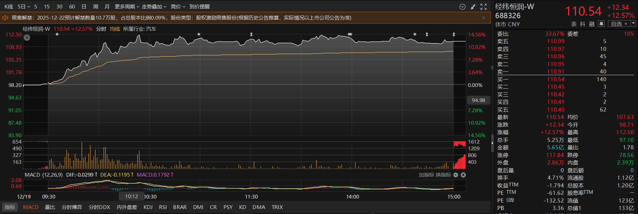
Task: Switch to weekly 周 chart
Action: click(96, 7)
